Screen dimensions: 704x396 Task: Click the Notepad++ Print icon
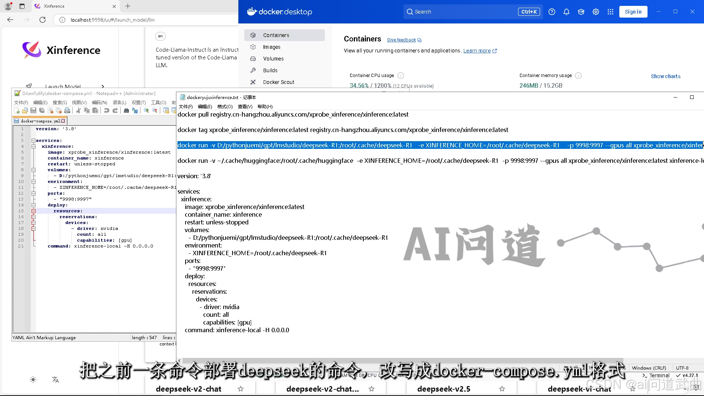(67, 110)
